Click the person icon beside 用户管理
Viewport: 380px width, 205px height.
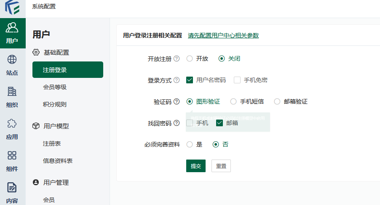tap(36, 182)
